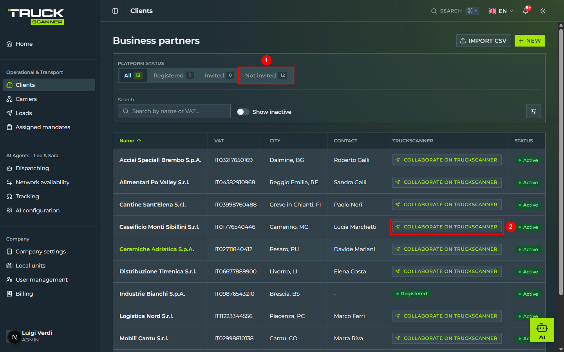Image resolution: width=564 pixels, height=352 pixels.
Task: Open Luigi Verdi user profile
Action: pos(30,336)
